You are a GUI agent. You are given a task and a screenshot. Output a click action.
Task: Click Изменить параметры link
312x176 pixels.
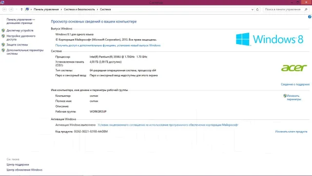point(294,97)
